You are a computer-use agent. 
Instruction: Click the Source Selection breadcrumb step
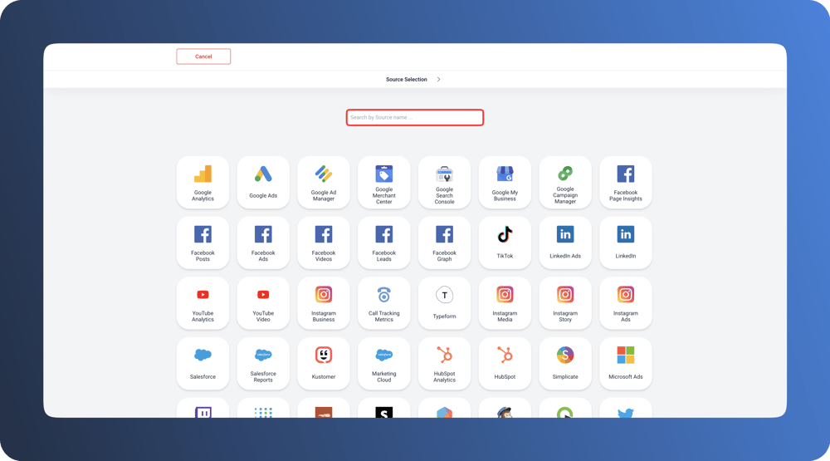point(406,80)
